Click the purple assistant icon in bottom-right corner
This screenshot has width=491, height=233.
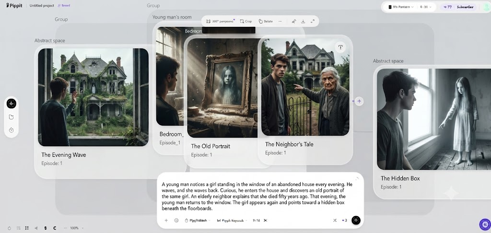(x=485, y=224)
